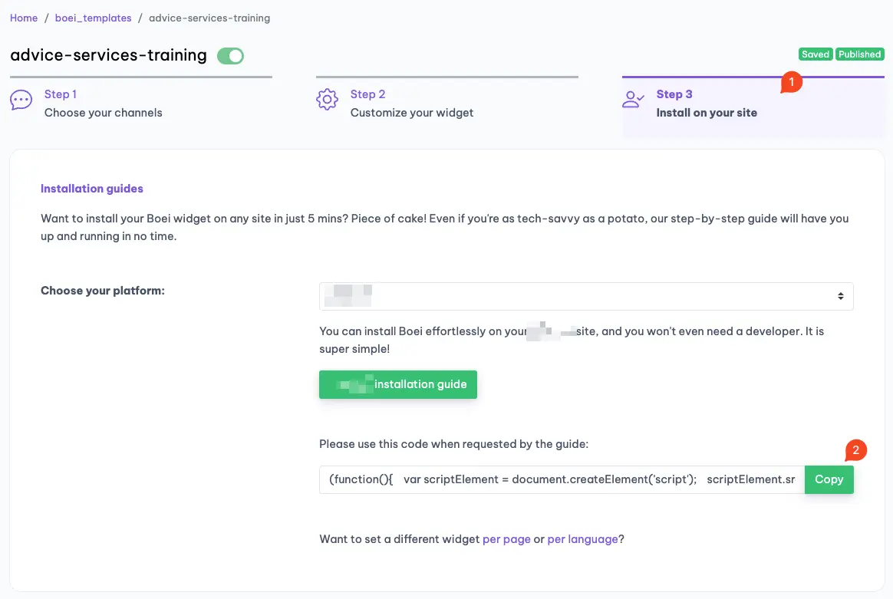The image size is (893, 599).
Task: Click the embed code text field
Action: [562, 479]
